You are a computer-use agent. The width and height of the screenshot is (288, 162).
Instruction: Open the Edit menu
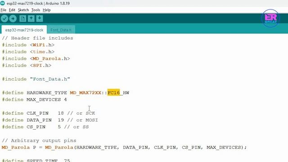(x=12, y=10)
